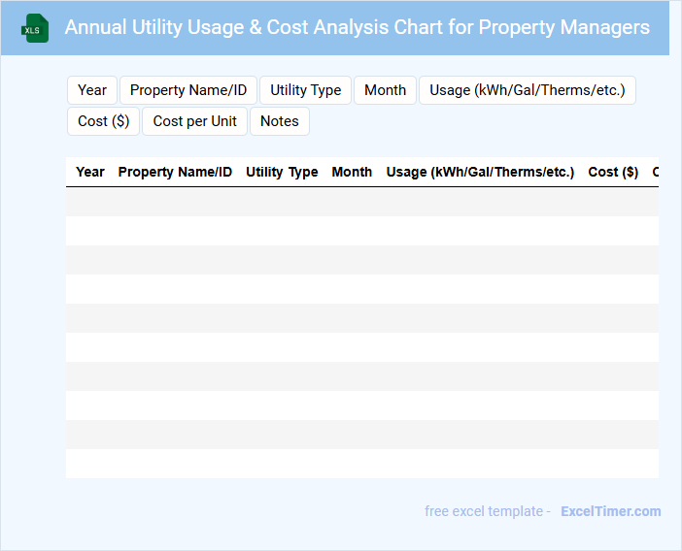The image size is (682, 551).
Task: Choose the Month tag button
Action: pos(385,90)
